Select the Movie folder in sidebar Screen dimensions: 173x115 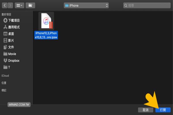(12, 54)
